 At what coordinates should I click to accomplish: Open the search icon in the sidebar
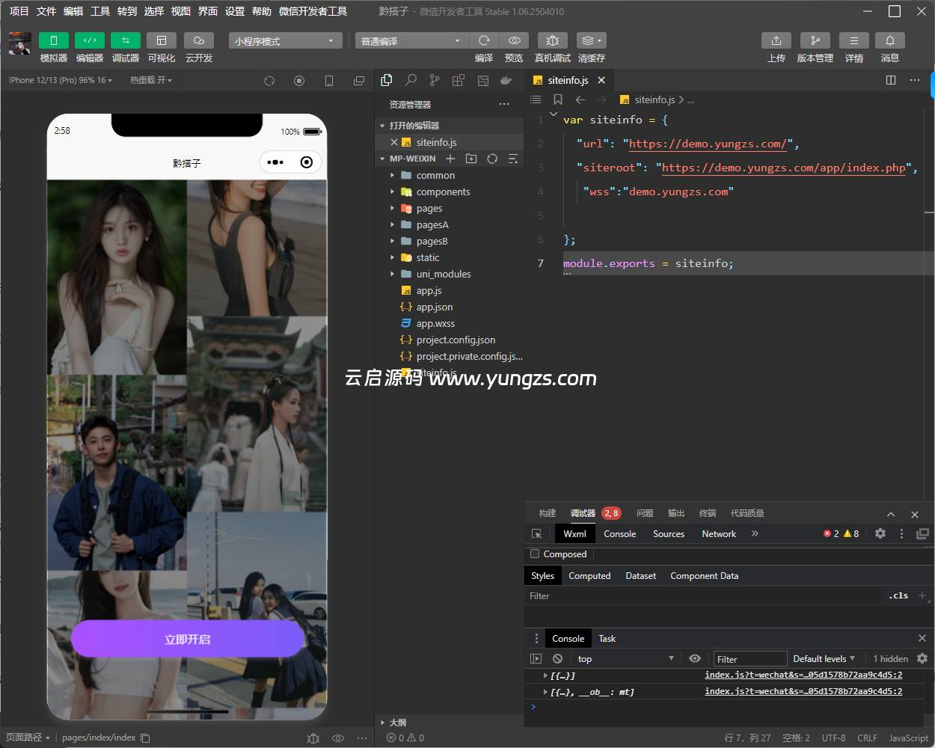[410, 80]
